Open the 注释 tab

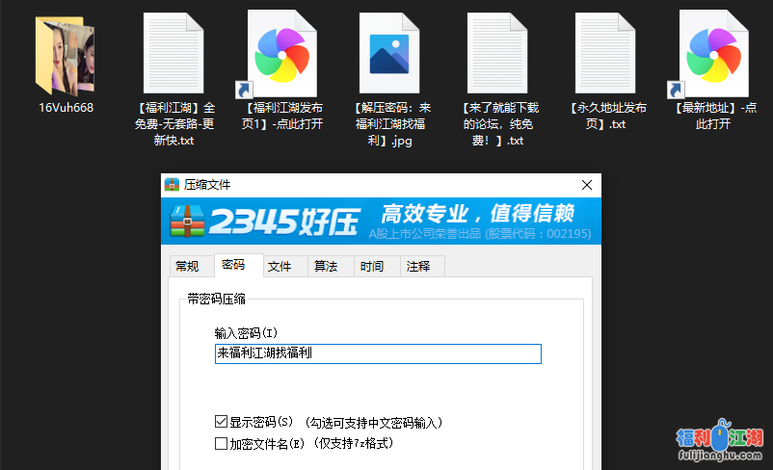point(418,267)
